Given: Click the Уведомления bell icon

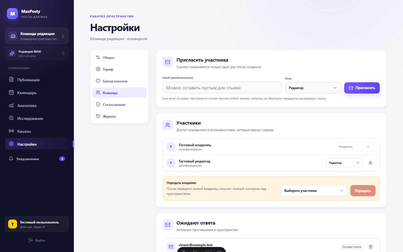Looking at the screenshot, I should (x=11, y=159).
